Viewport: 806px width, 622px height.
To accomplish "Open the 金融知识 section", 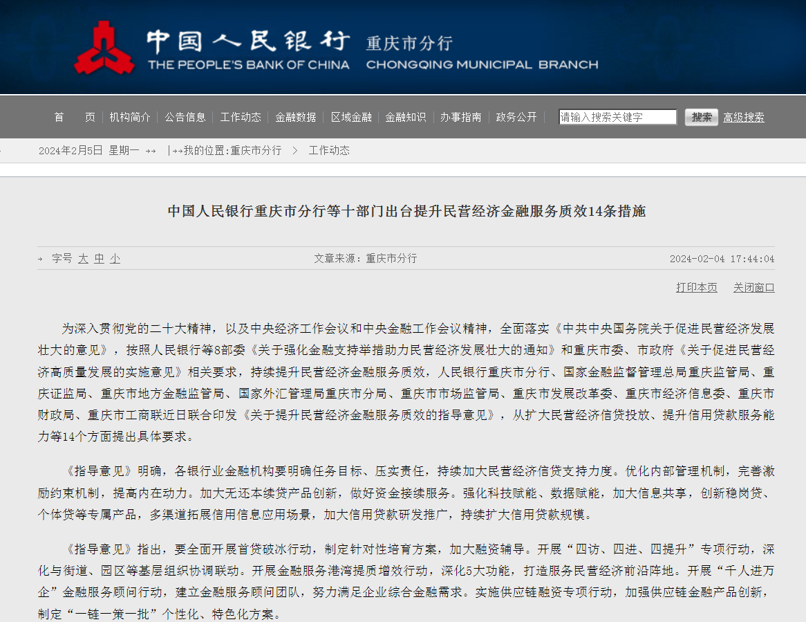I will pos(405,117).
